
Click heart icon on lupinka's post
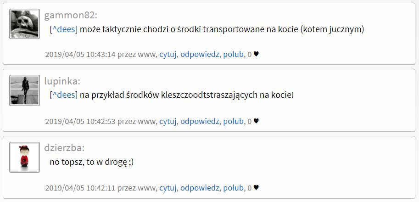(x=256, y=121)
